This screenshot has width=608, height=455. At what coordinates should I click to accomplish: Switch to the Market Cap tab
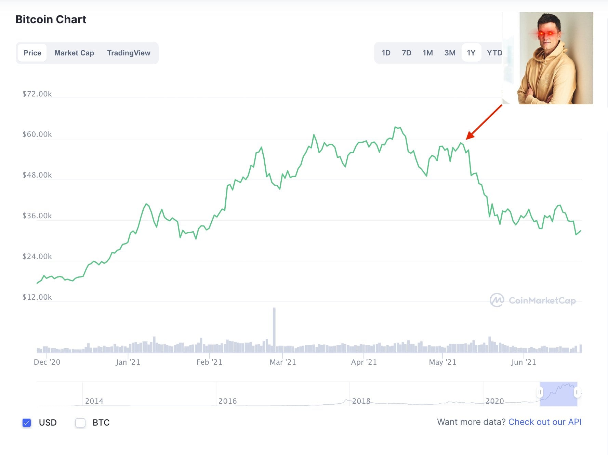(74, 53)
